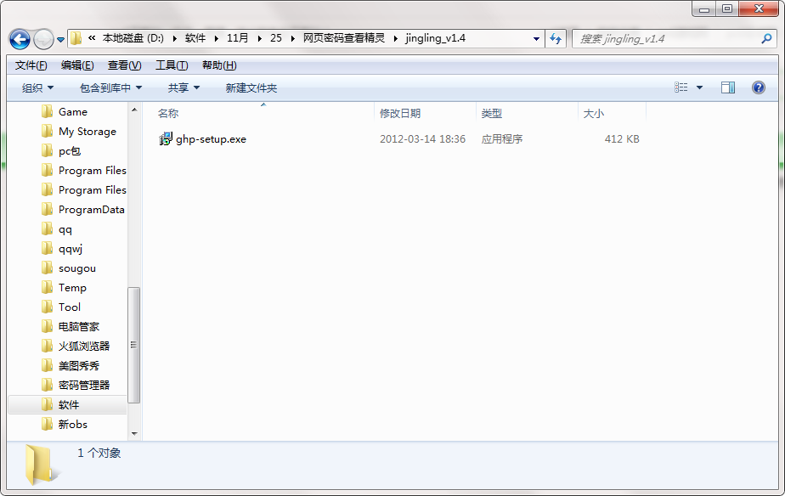Open the 包含到库中 dropdown

pyautogui.click(x=110, y=88)
